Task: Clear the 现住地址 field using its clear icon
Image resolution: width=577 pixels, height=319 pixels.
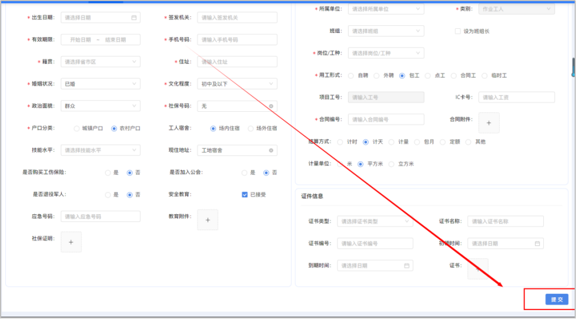Action: (271, 151)
